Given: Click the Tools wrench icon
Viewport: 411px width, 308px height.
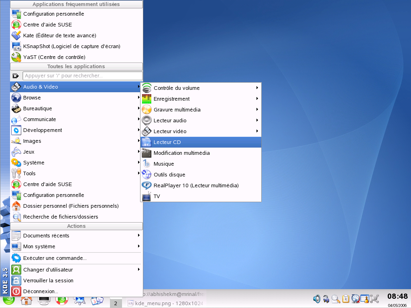Looking at the screenshot, I should point(16,173).
